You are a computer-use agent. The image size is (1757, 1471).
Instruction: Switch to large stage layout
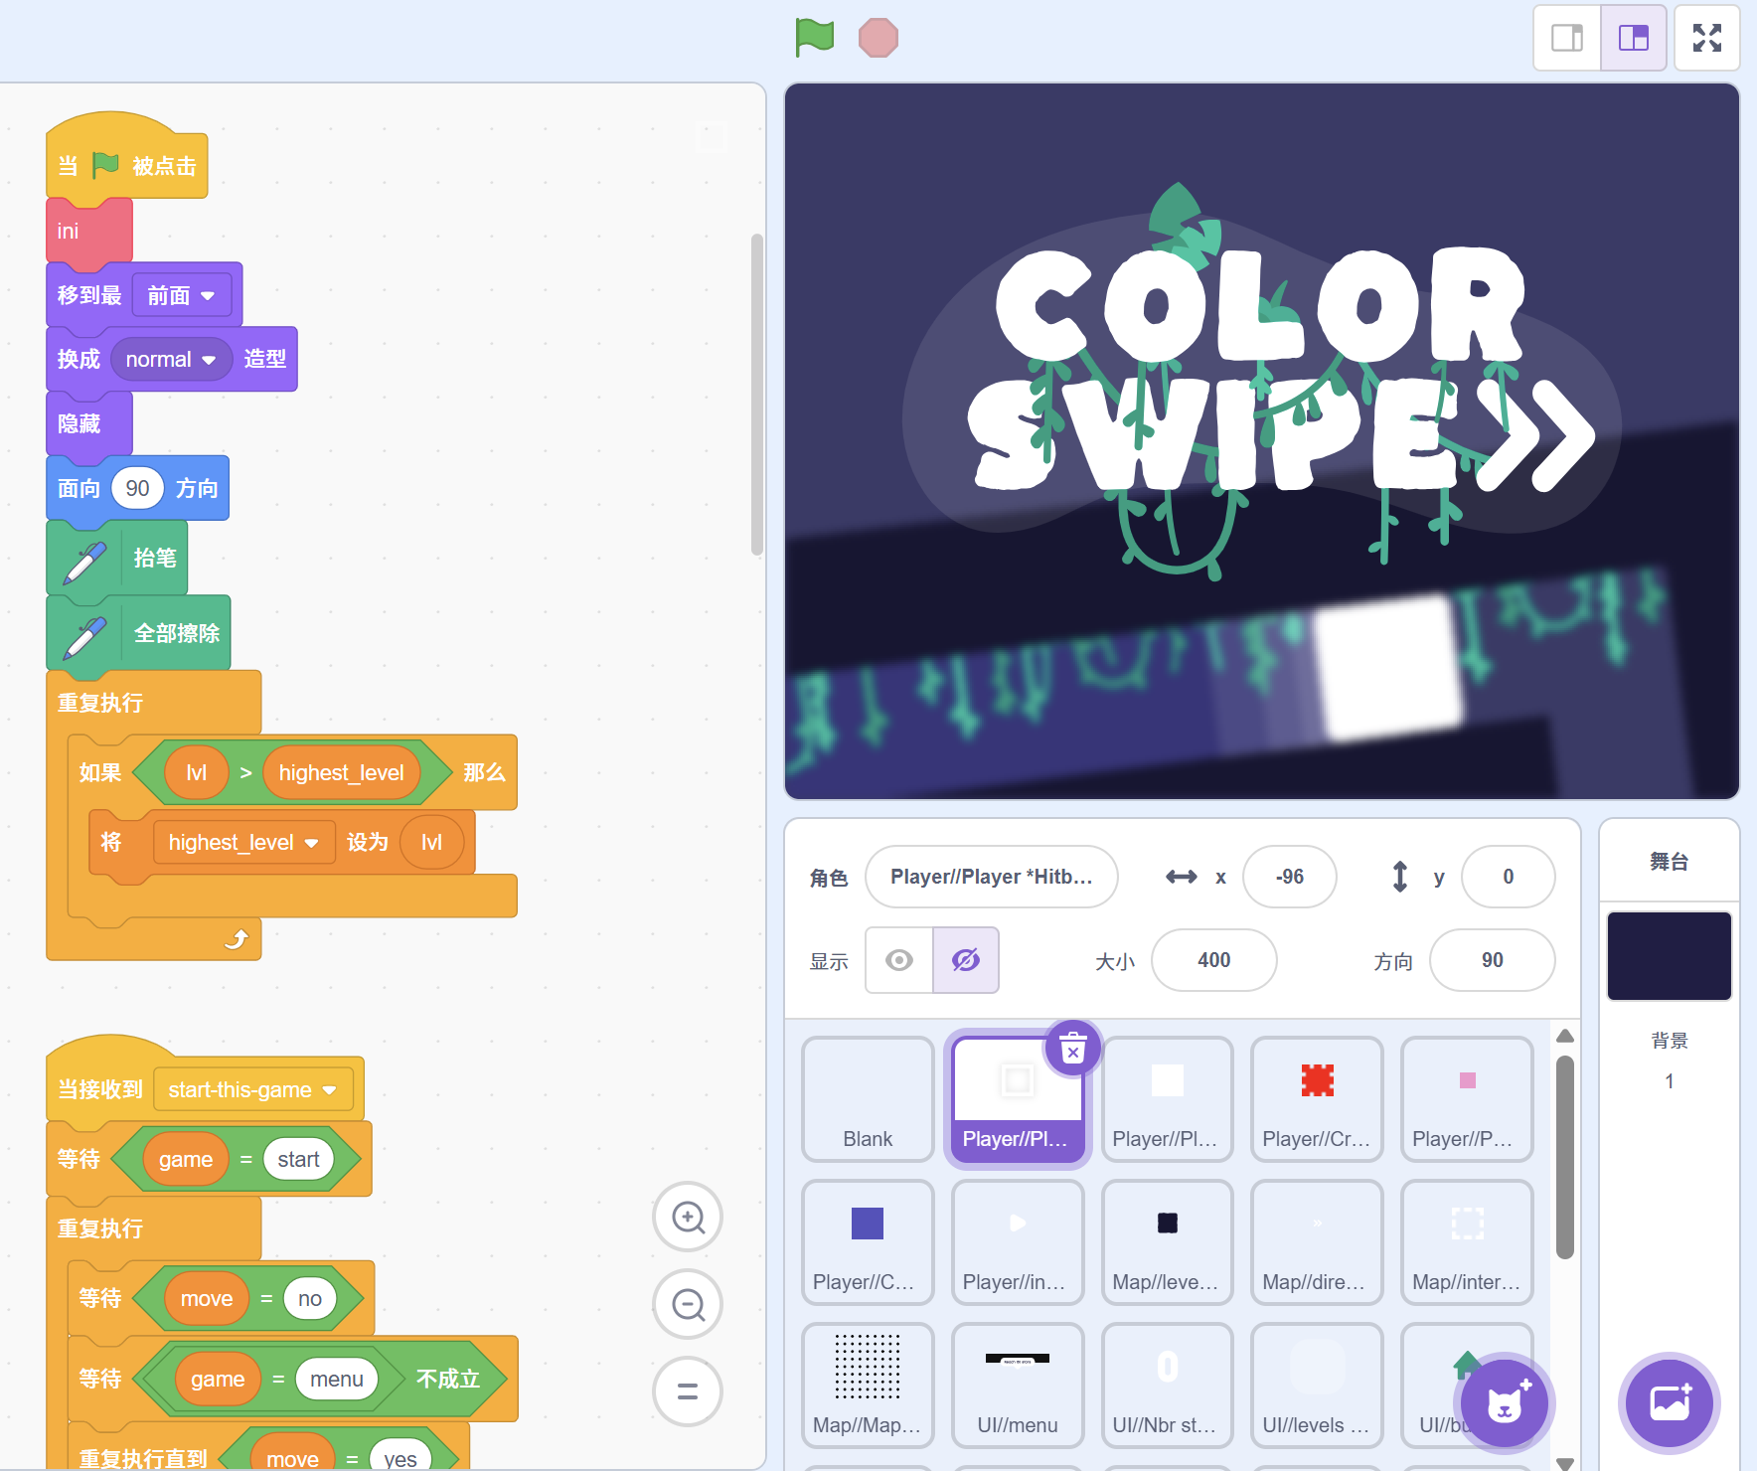[1634, 38]
